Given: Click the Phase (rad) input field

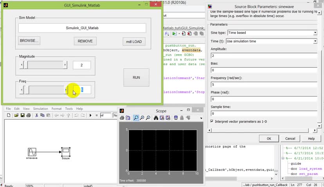Looking at the screenshot, I should click(x=264, y=99).
